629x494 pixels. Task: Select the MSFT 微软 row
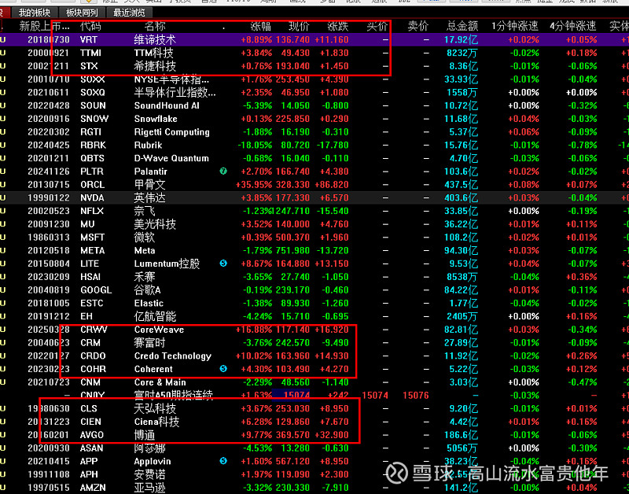pos(314,238)
